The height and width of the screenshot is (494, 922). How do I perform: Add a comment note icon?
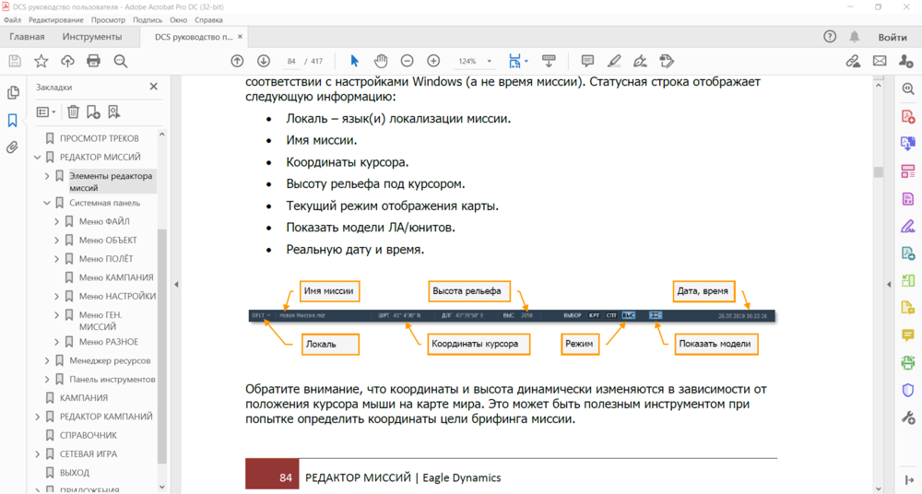point(587,61)
